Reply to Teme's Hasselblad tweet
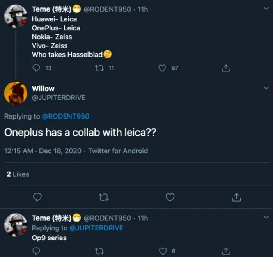This screenshot has height=257, width=273. click(36, 68)
